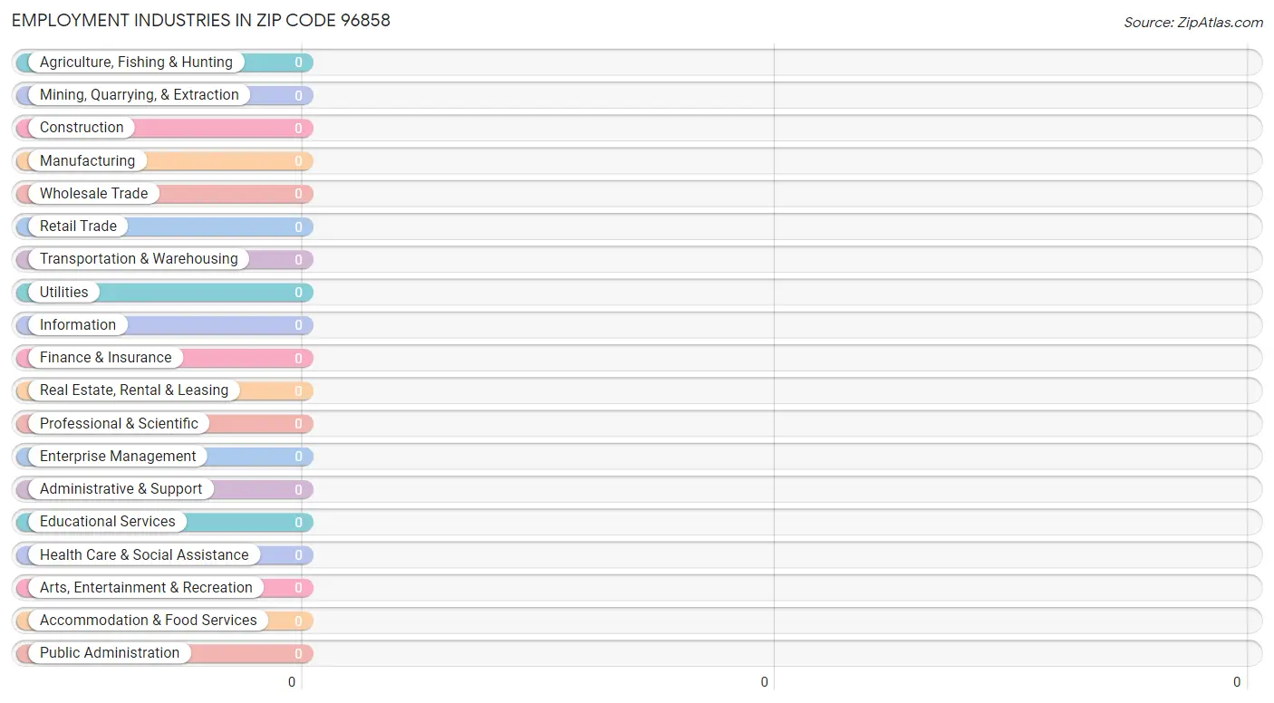
Task: Click the Agriculture, Fishing & Hunting label
Action: [x=136, y=63]
